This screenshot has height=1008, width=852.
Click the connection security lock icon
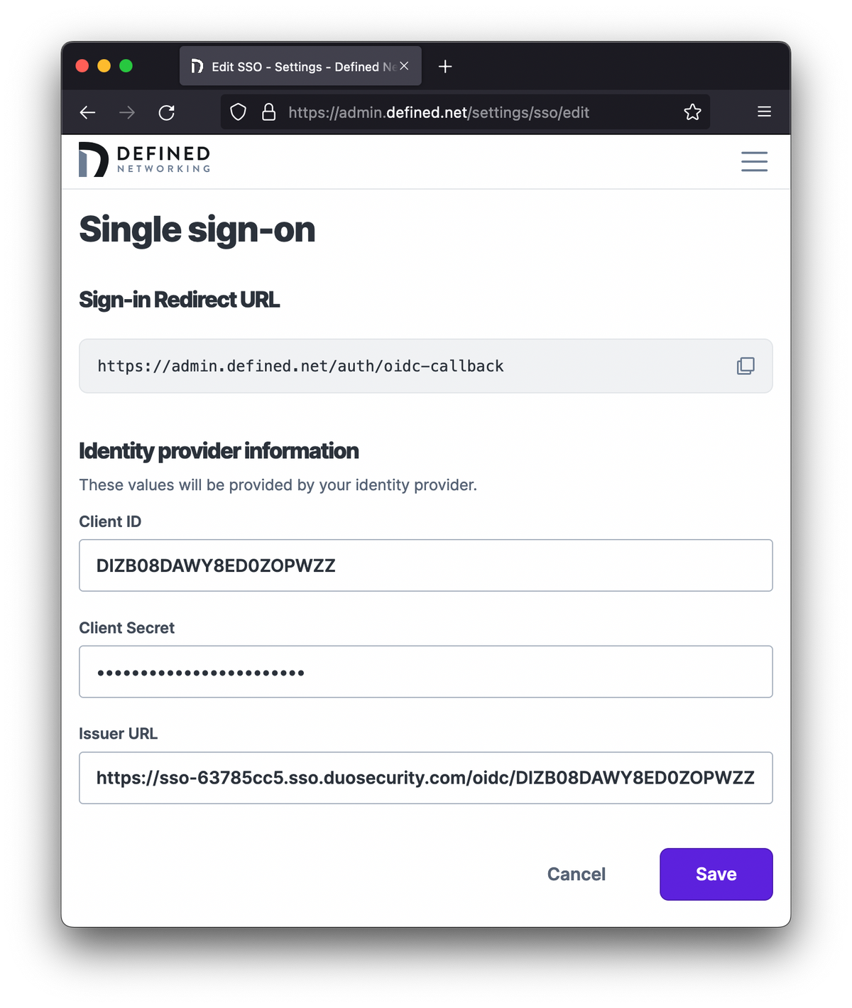click(269, 112)
